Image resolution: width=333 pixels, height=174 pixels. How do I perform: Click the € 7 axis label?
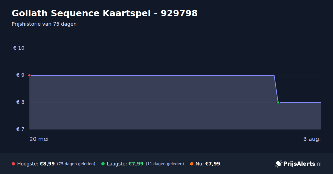(20, 129)
